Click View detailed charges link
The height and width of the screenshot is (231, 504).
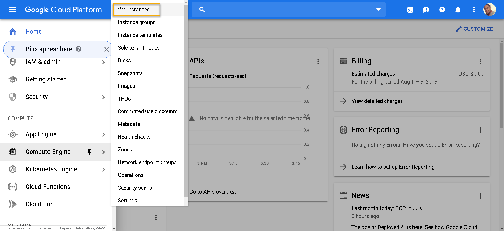click(377, 101)
